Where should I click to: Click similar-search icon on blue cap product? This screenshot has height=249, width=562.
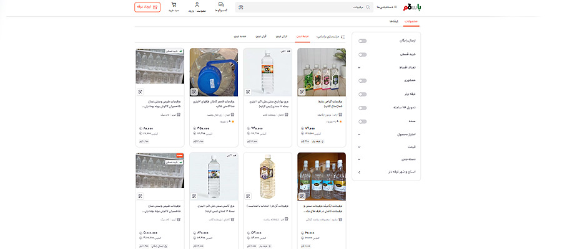click(x=195, y=91)
